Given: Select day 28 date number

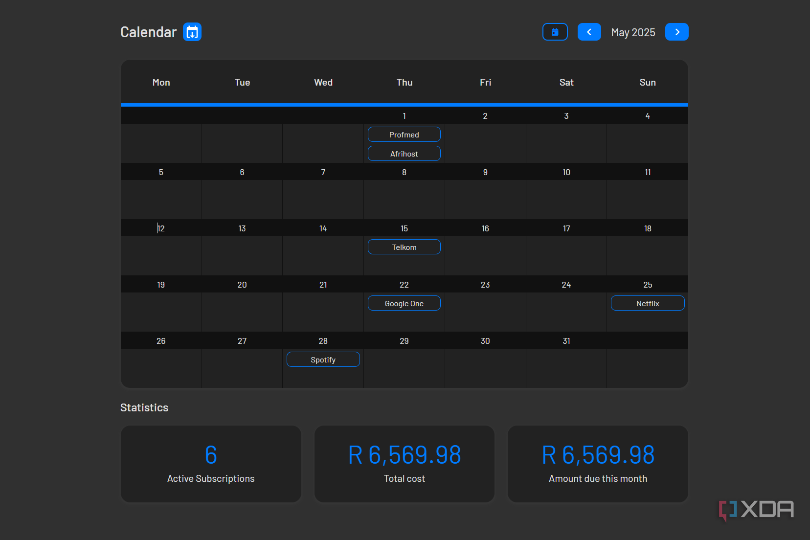Looking at the screenshot, I should pyautogui.click(x=323, y=341).
